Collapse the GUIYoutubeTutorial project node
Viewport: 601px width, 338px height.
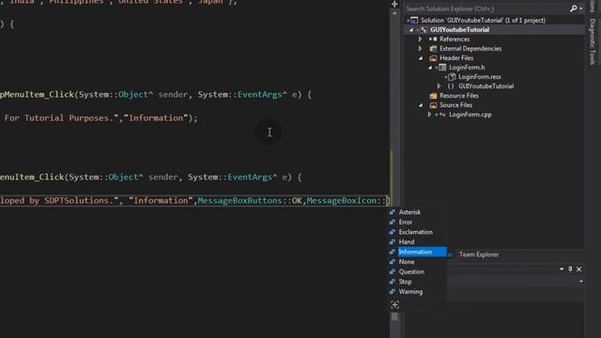(411, 29)
